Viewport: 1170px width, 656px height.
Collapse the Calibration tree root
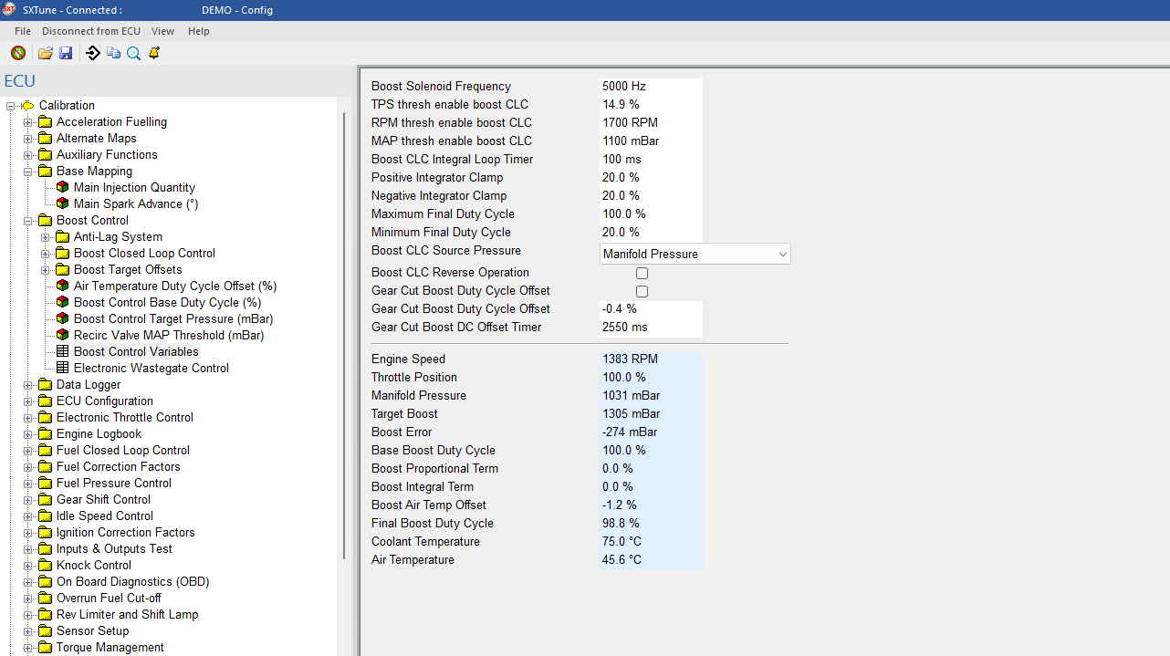(10, 105)
